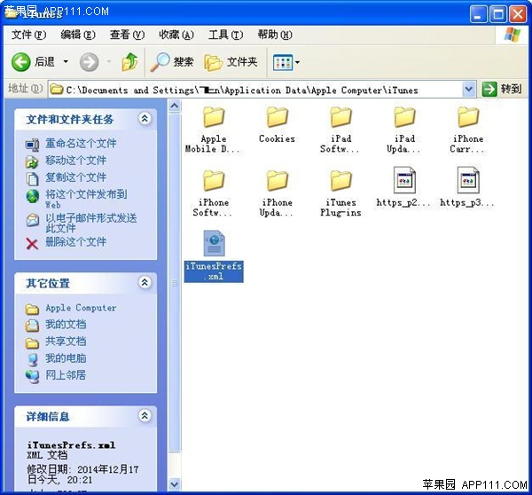Viewport: 532px width, 495px height.
Task: Click the task pane scroll up arrow
Action: 175,106
